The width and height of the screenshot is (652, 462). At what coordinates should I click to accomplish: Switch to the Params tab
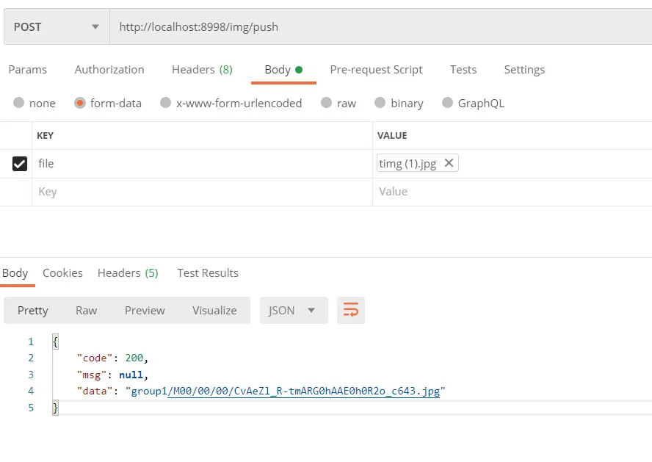tap(28, 70)
